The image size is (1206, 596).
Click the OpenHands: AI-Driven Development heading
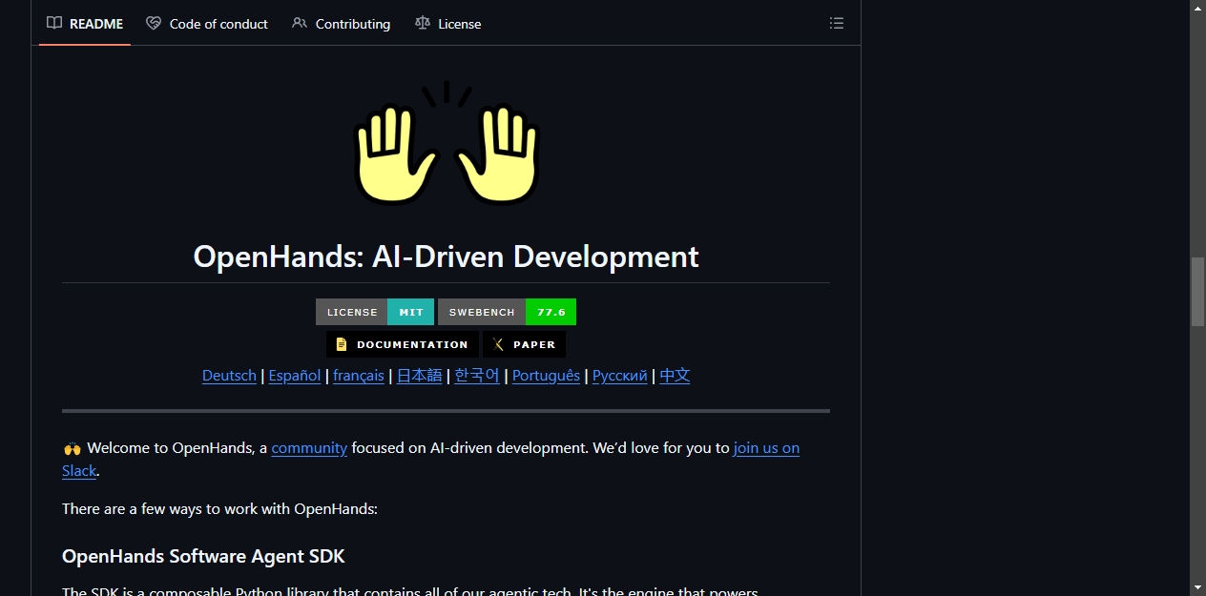coord(447,257)
